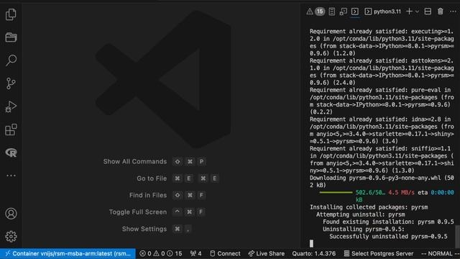
Task: Click the Show Settings label
Action: pos(144,229)
